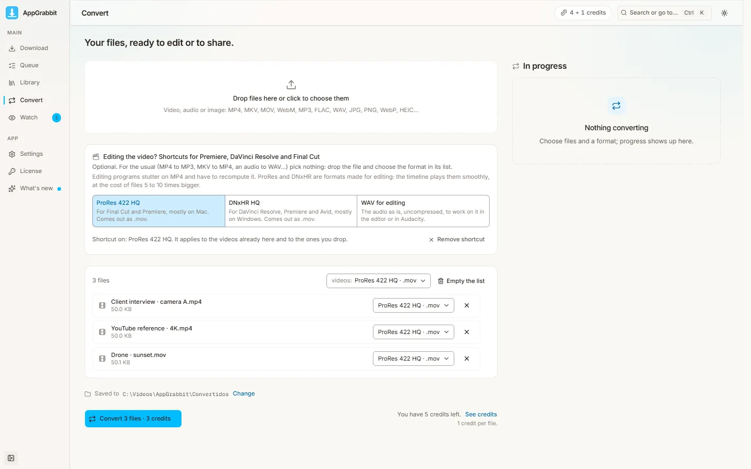Click the path C:\Videos\AppGrabbit\Convertidos
Viewport: 751px width, 469px height.
pos(175,394)
